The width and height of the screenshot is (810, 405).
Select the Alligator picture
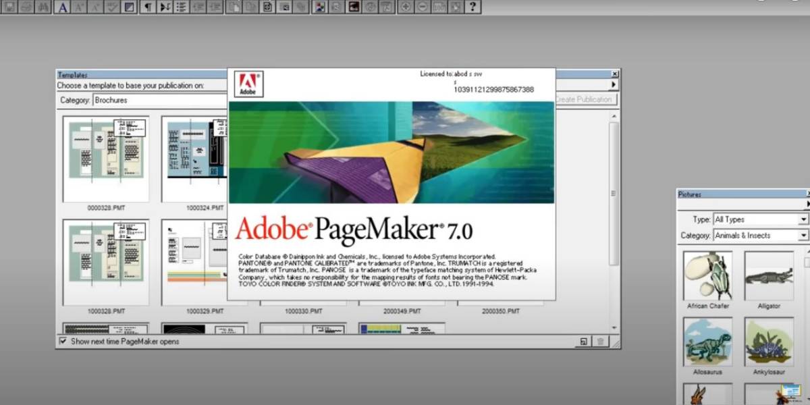pyautogui.click(x=769, y=275)
